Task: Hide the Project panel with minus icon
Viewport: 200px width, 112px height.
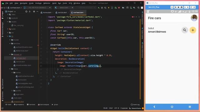Action: click(x=37, y=12)
